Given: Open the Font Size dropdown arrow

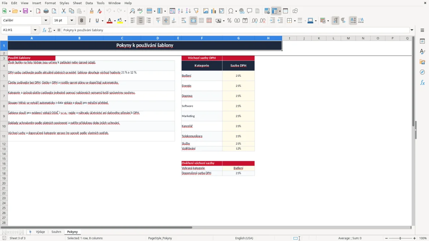Looking at the screenshot, I should 72,21.
